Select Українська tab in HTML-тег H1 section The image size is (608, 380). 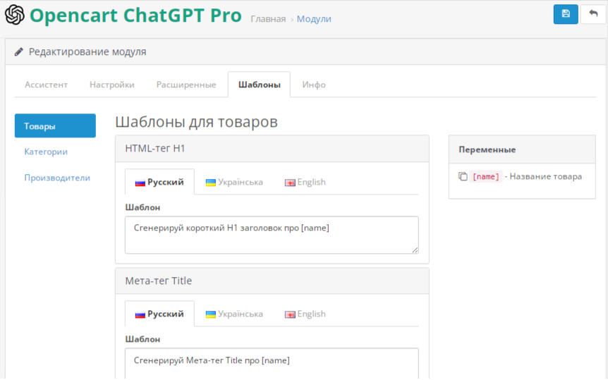234,182
